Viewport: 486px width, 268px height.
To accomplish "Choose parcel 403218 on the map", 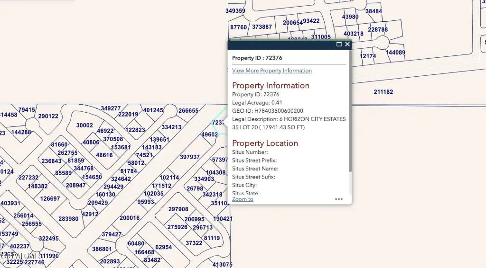I will (353, 34).
